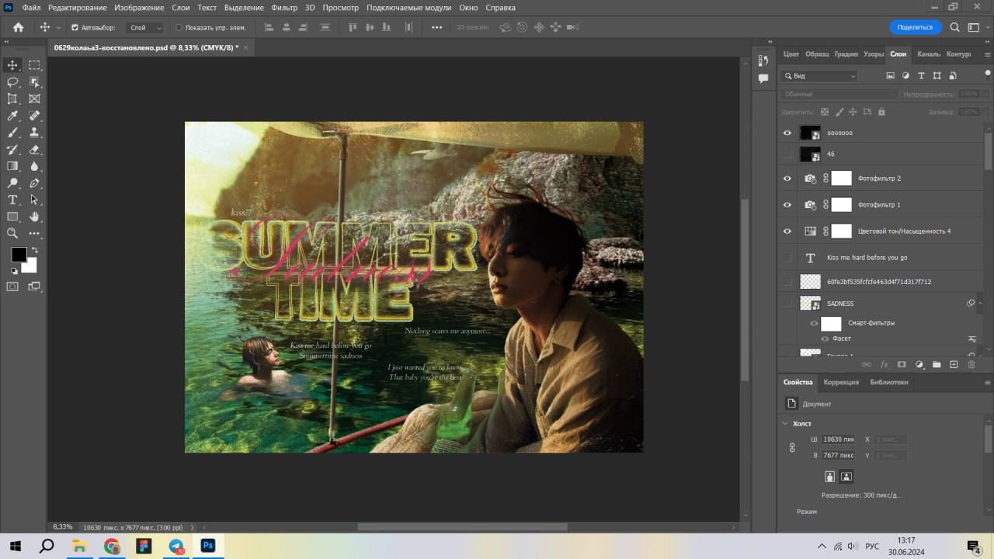
Task: Open the blend mode Обычные dropdown
Action: [x=839, y=94]
